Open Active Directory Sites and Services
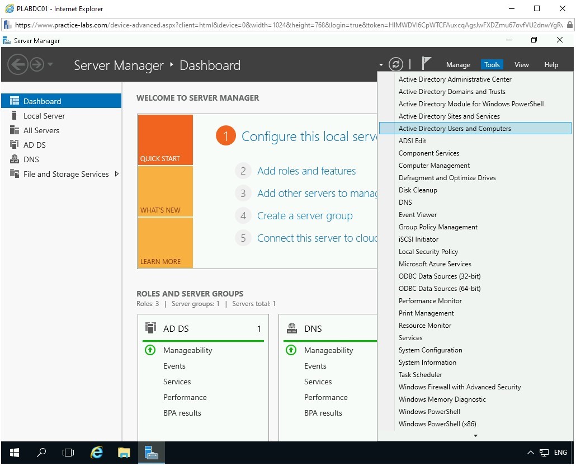This screenshot has height=466, width=576. (475, 116)
